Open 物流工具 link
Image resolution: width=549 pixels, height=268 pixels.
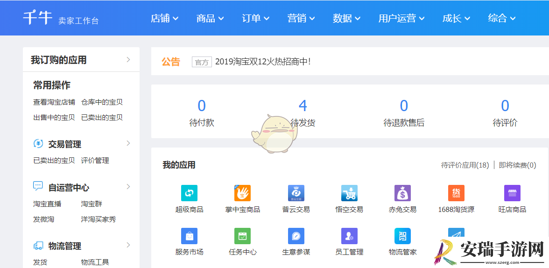click(x=95, y=262)
